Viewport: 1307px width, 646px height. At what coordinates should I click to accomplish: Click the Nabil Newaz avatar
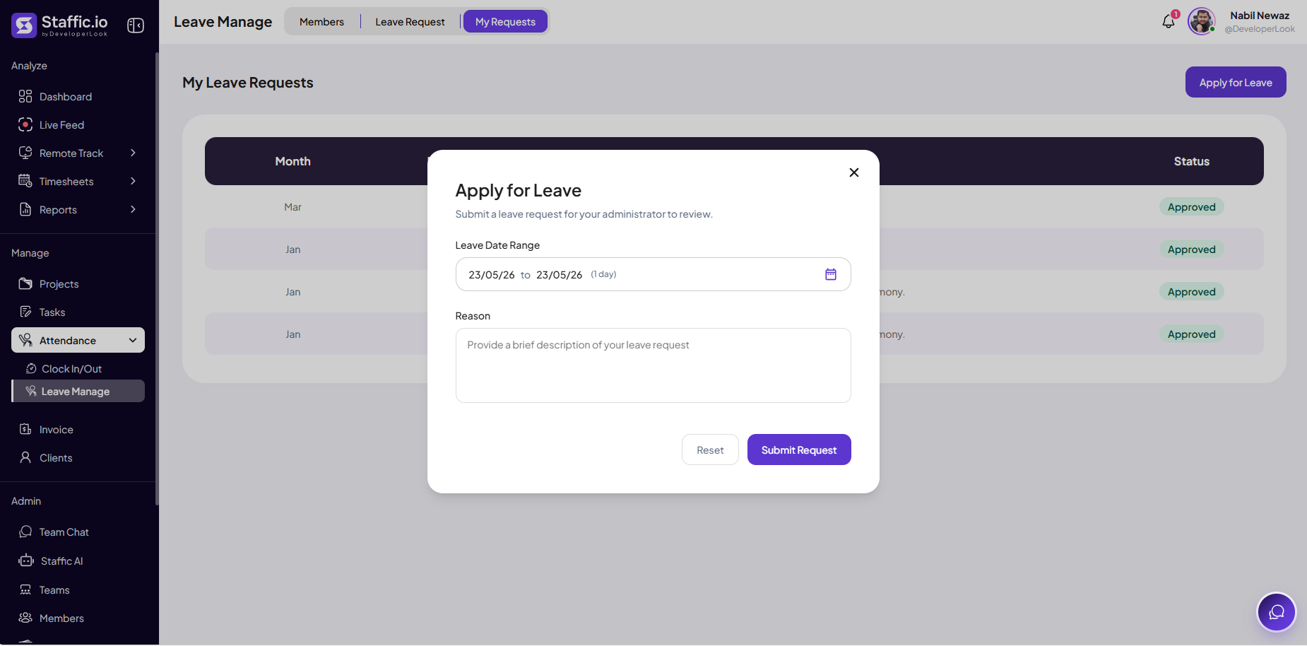point(1201,21)
